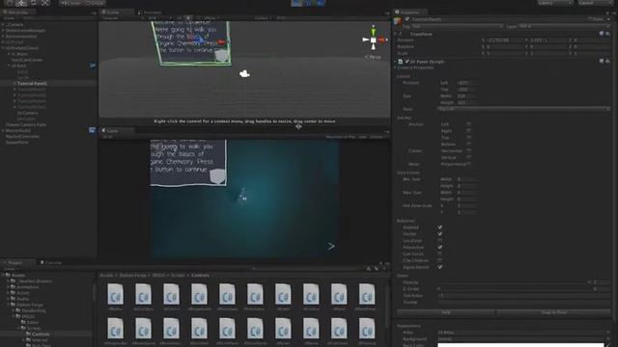Enable the Horizontal center checkbox
The width and height of the screenshot is (618, 347).
[x=468, y=150]
